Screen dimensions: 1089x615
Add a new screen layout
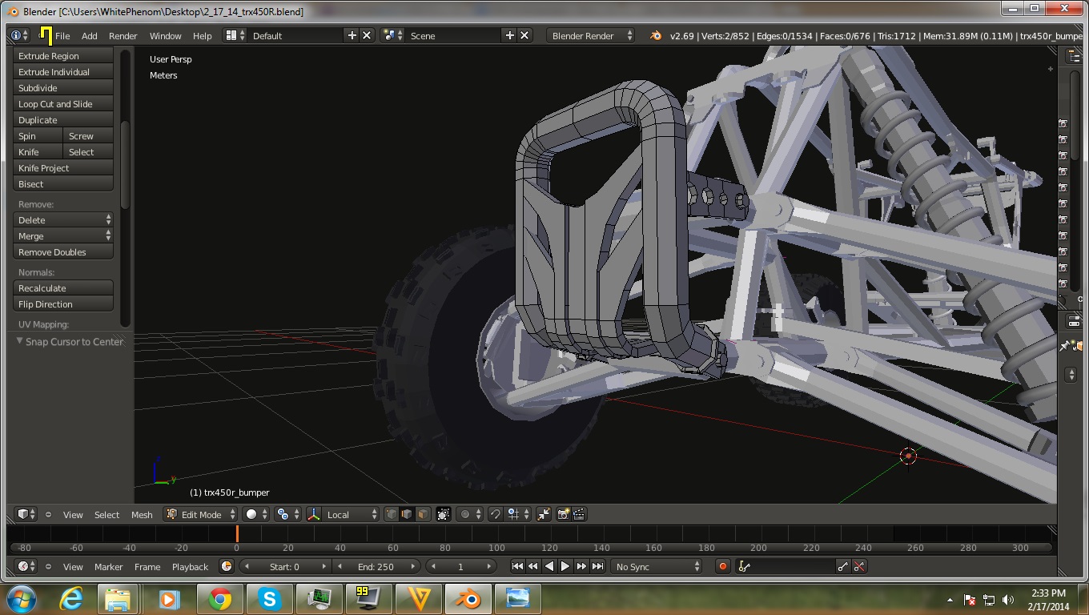(x=352, y=35)
